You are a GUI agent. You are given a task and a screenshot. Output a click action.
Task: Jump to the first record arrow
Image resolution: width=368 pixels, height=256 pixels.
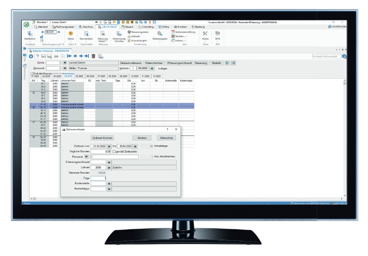(70, 56)
